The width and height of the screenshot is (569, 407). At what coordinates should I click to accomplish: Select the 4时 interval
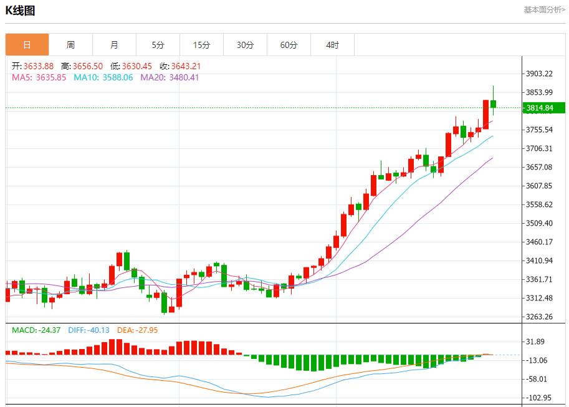[332, 44]
